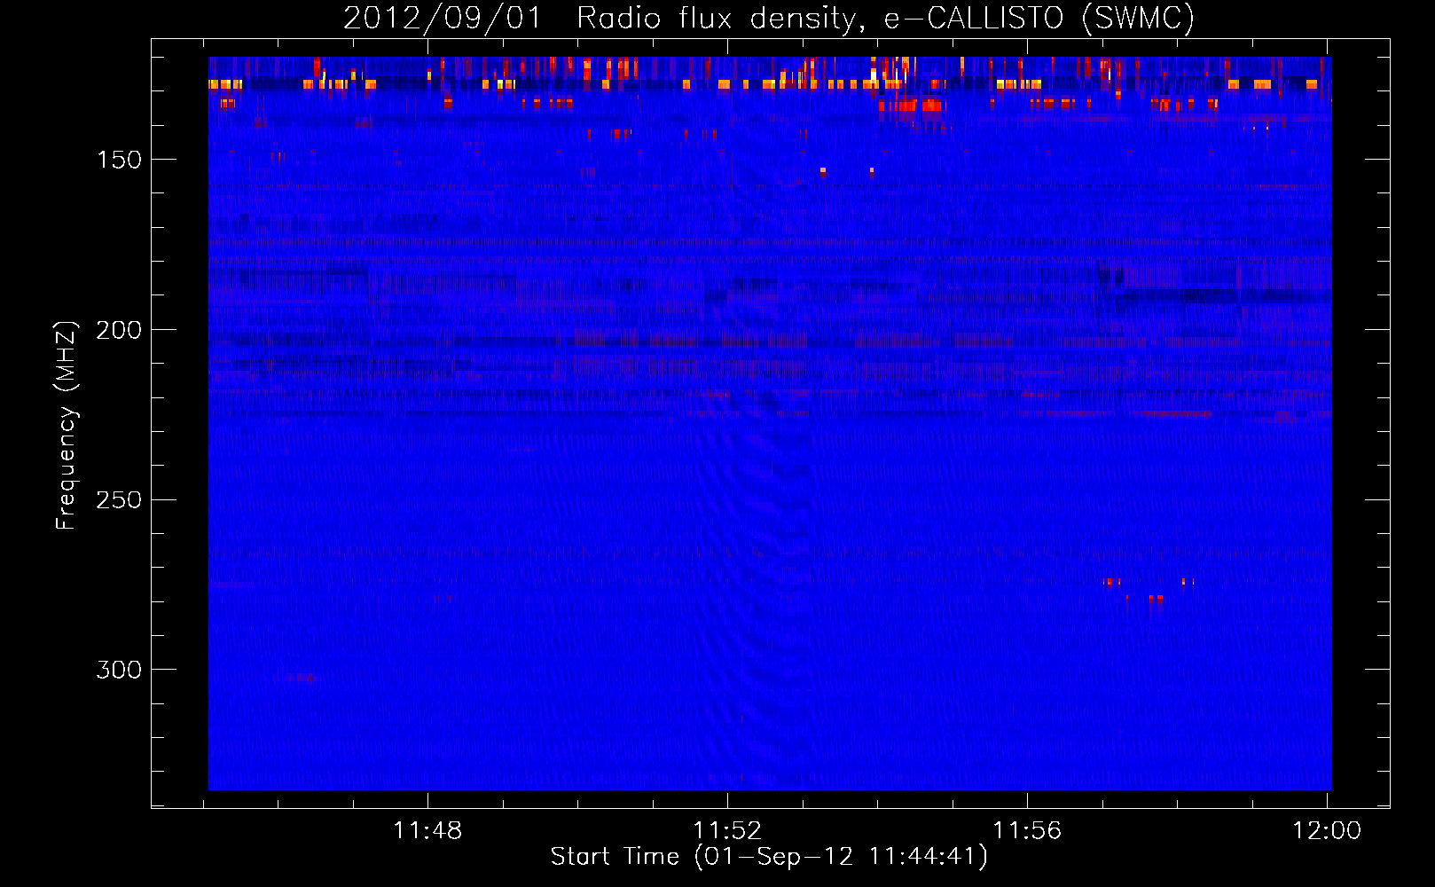
Task: Click the 'Frequency (MHZ)' axis label
Action: [67, 425]
